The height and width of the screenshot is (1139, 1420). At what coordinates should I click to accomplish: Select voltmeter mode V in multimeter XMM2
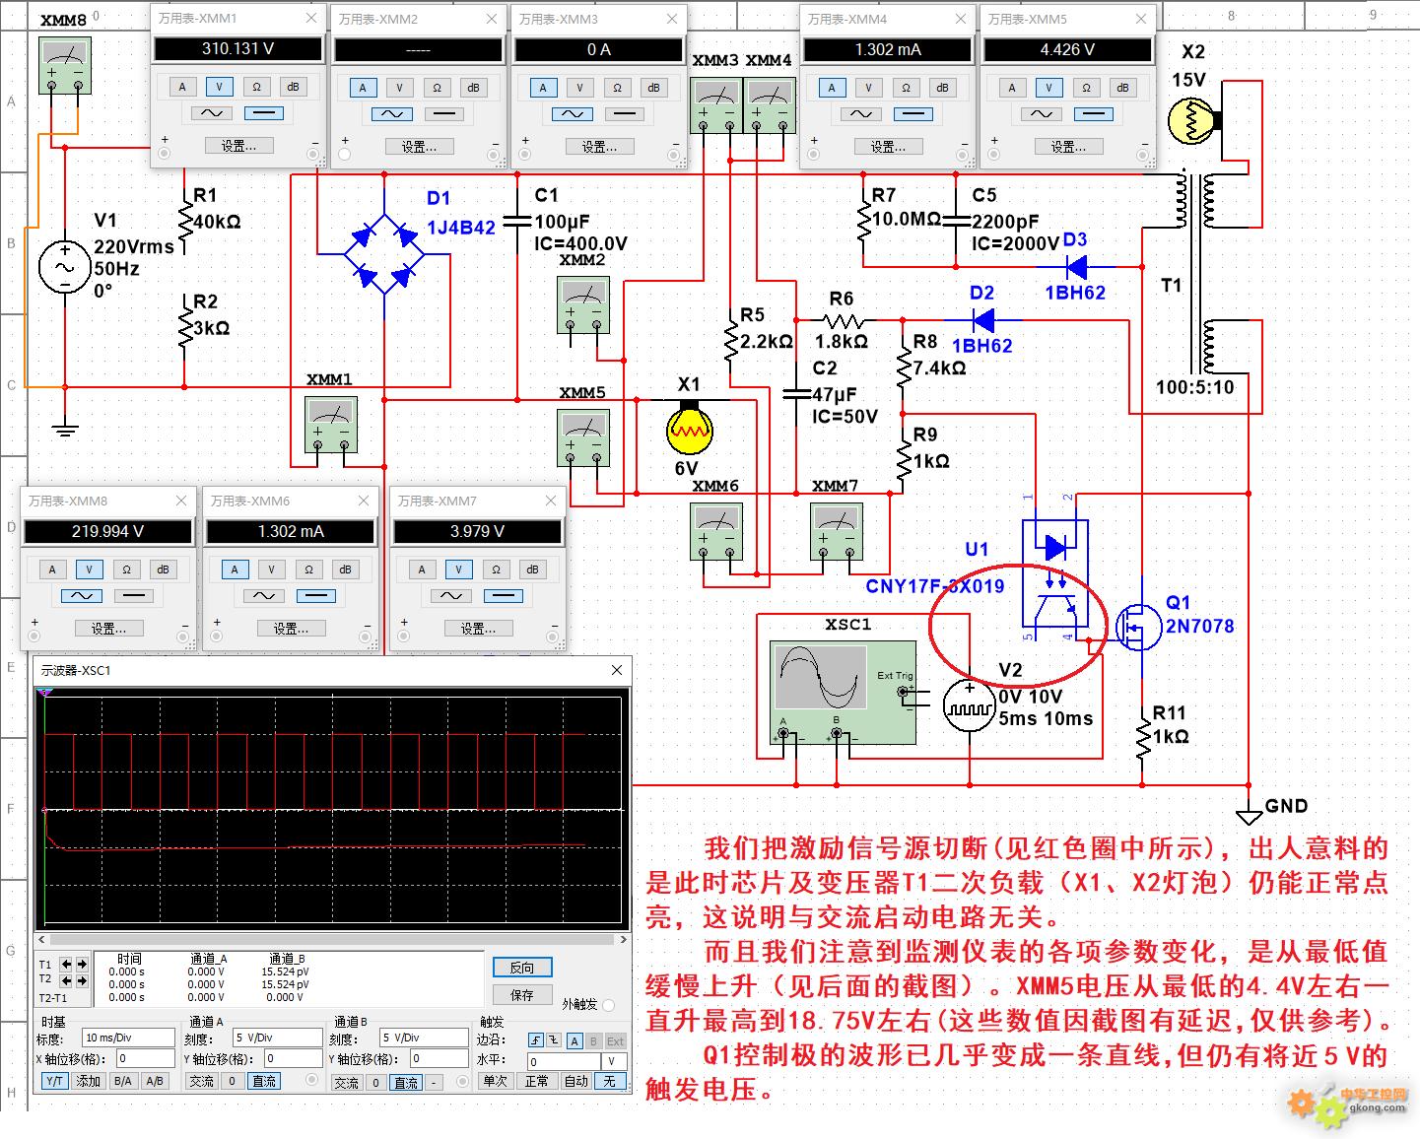[x=399, y=88]
